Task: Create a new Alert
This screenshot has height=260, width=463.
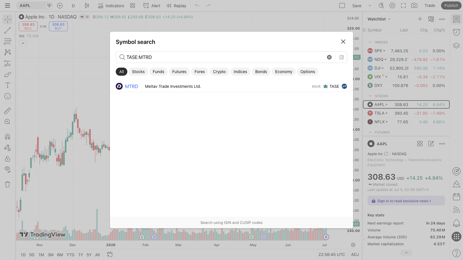Action: coord(152,5)
